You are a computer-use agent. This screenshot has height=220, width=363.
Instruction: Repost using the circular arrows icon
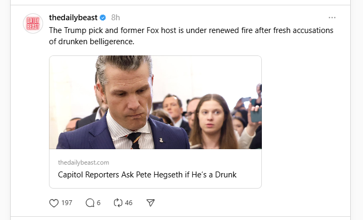pos(118,203)
